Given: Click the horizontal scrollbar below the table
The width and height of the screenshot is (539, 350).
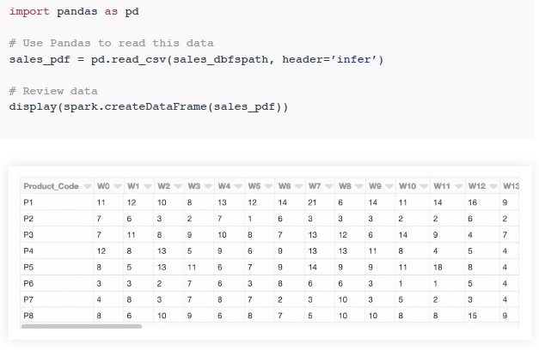Looking at the screenshot, I should (82, 326).
